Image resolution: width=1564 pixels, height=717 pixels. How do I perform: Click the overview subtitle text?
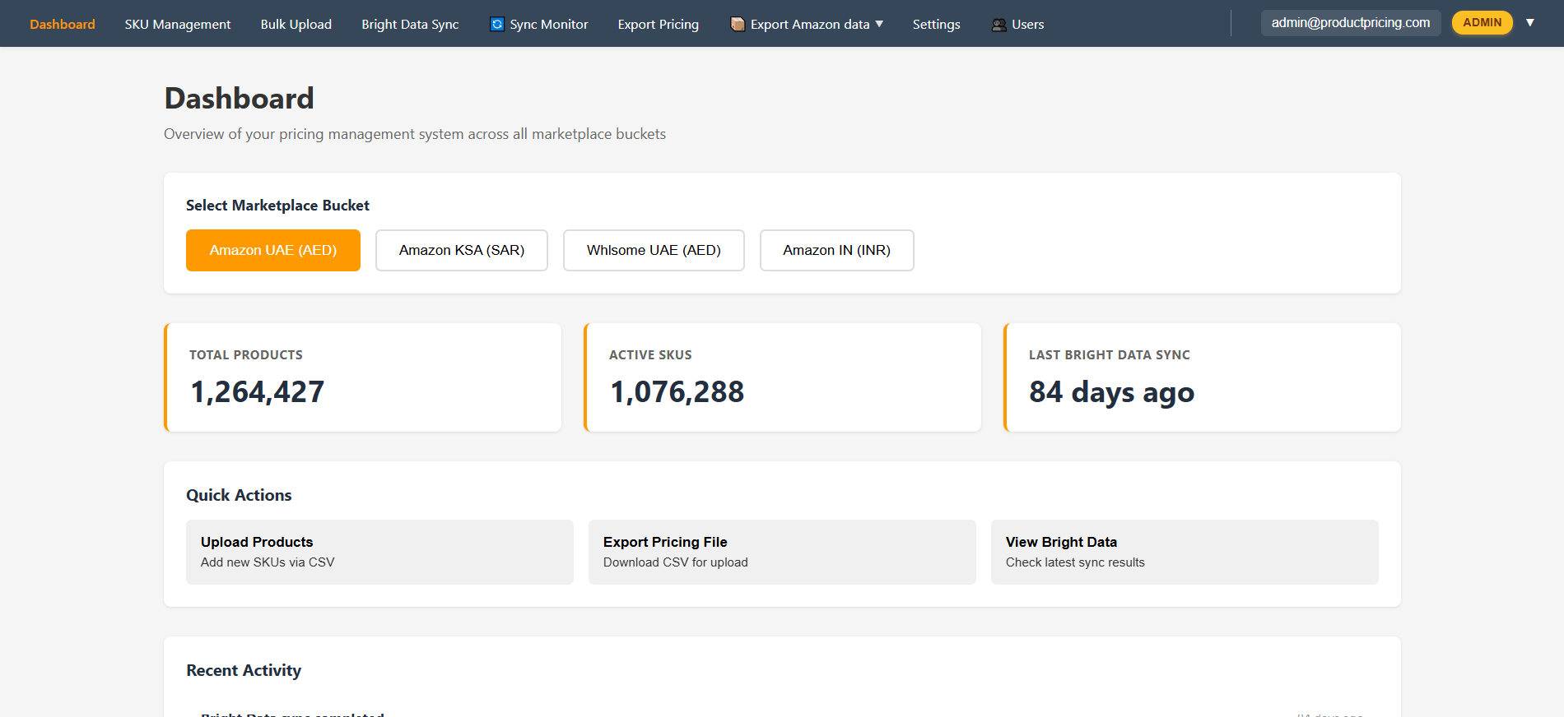click(415, 134)
